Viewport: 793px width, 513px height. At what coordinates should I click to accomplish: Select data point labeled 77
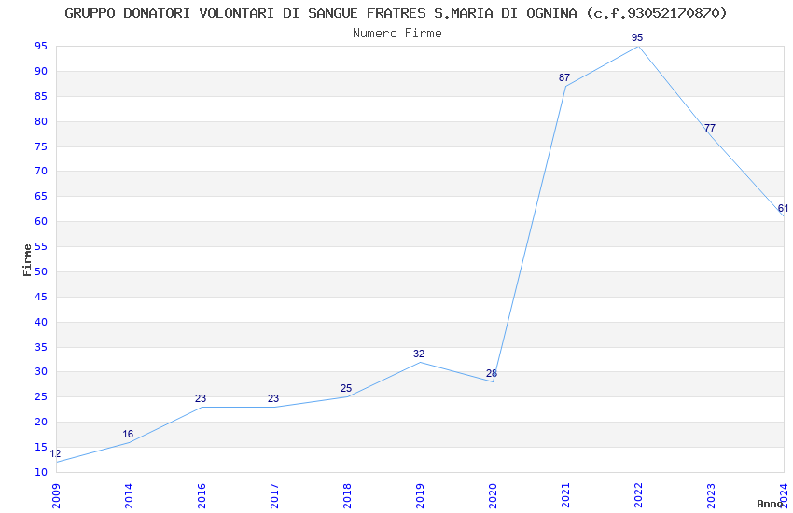coord(710,129)
